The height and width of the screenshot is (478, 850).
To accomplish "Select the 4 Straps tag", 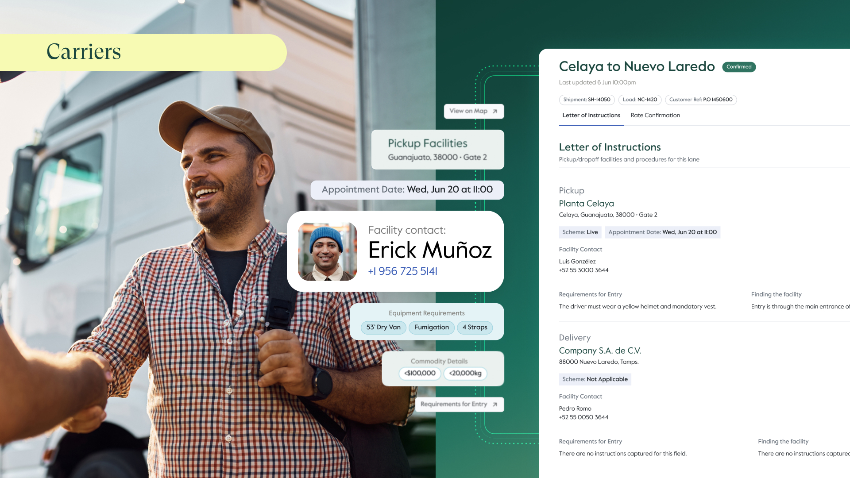I will 475,328.
